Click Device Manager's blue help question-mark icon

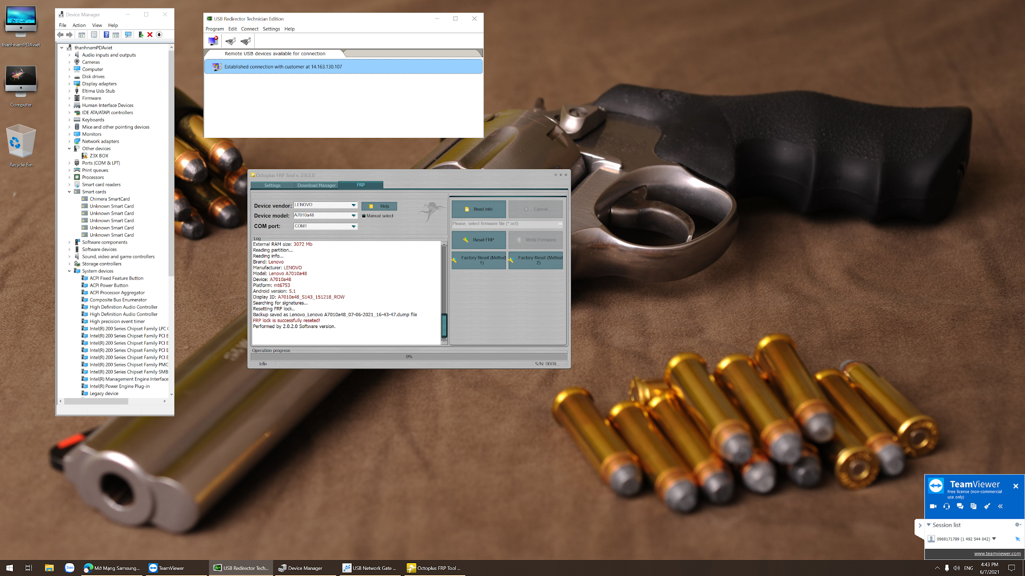point(106,34)
